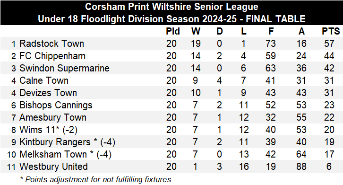Click the F column header

pos(271,31)
